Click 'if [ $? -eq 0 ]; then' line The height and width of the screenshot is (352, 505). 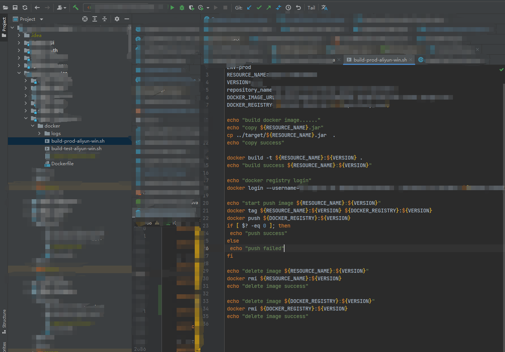coord(259,226)
